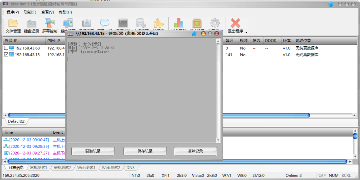Image resolution: width=360 pixels, height=180 pixels.
Task: Toggle the NUM indicator in status bar
Action: (334, 175)
